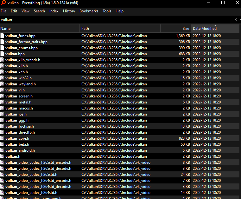Click the icon beside vulkan_video_codec_h265std_encode.h
Image resolution: width=241 pixels, height=199 pixels.
tap(2, 163)
